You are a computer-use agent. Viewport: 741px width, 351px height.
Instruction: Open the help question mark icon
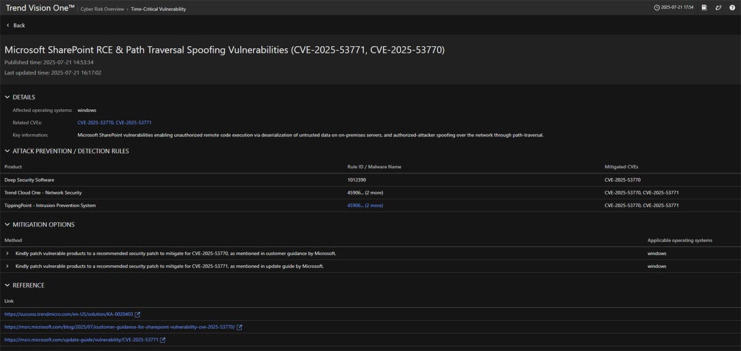point(732,8)
